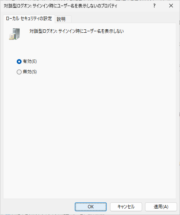Click the blank area below 無効(S) option
180x215 pixels.
[x=90, y=123]
